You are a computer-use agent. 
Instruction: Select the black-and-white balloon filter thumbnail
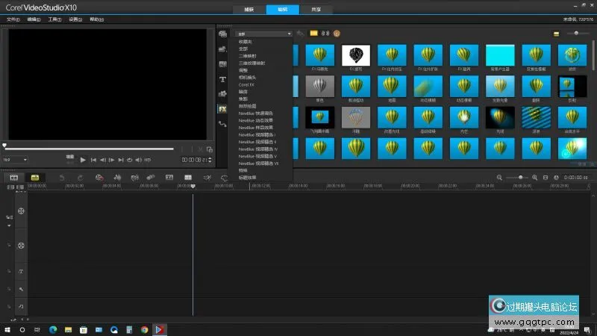tap(356, 55)
